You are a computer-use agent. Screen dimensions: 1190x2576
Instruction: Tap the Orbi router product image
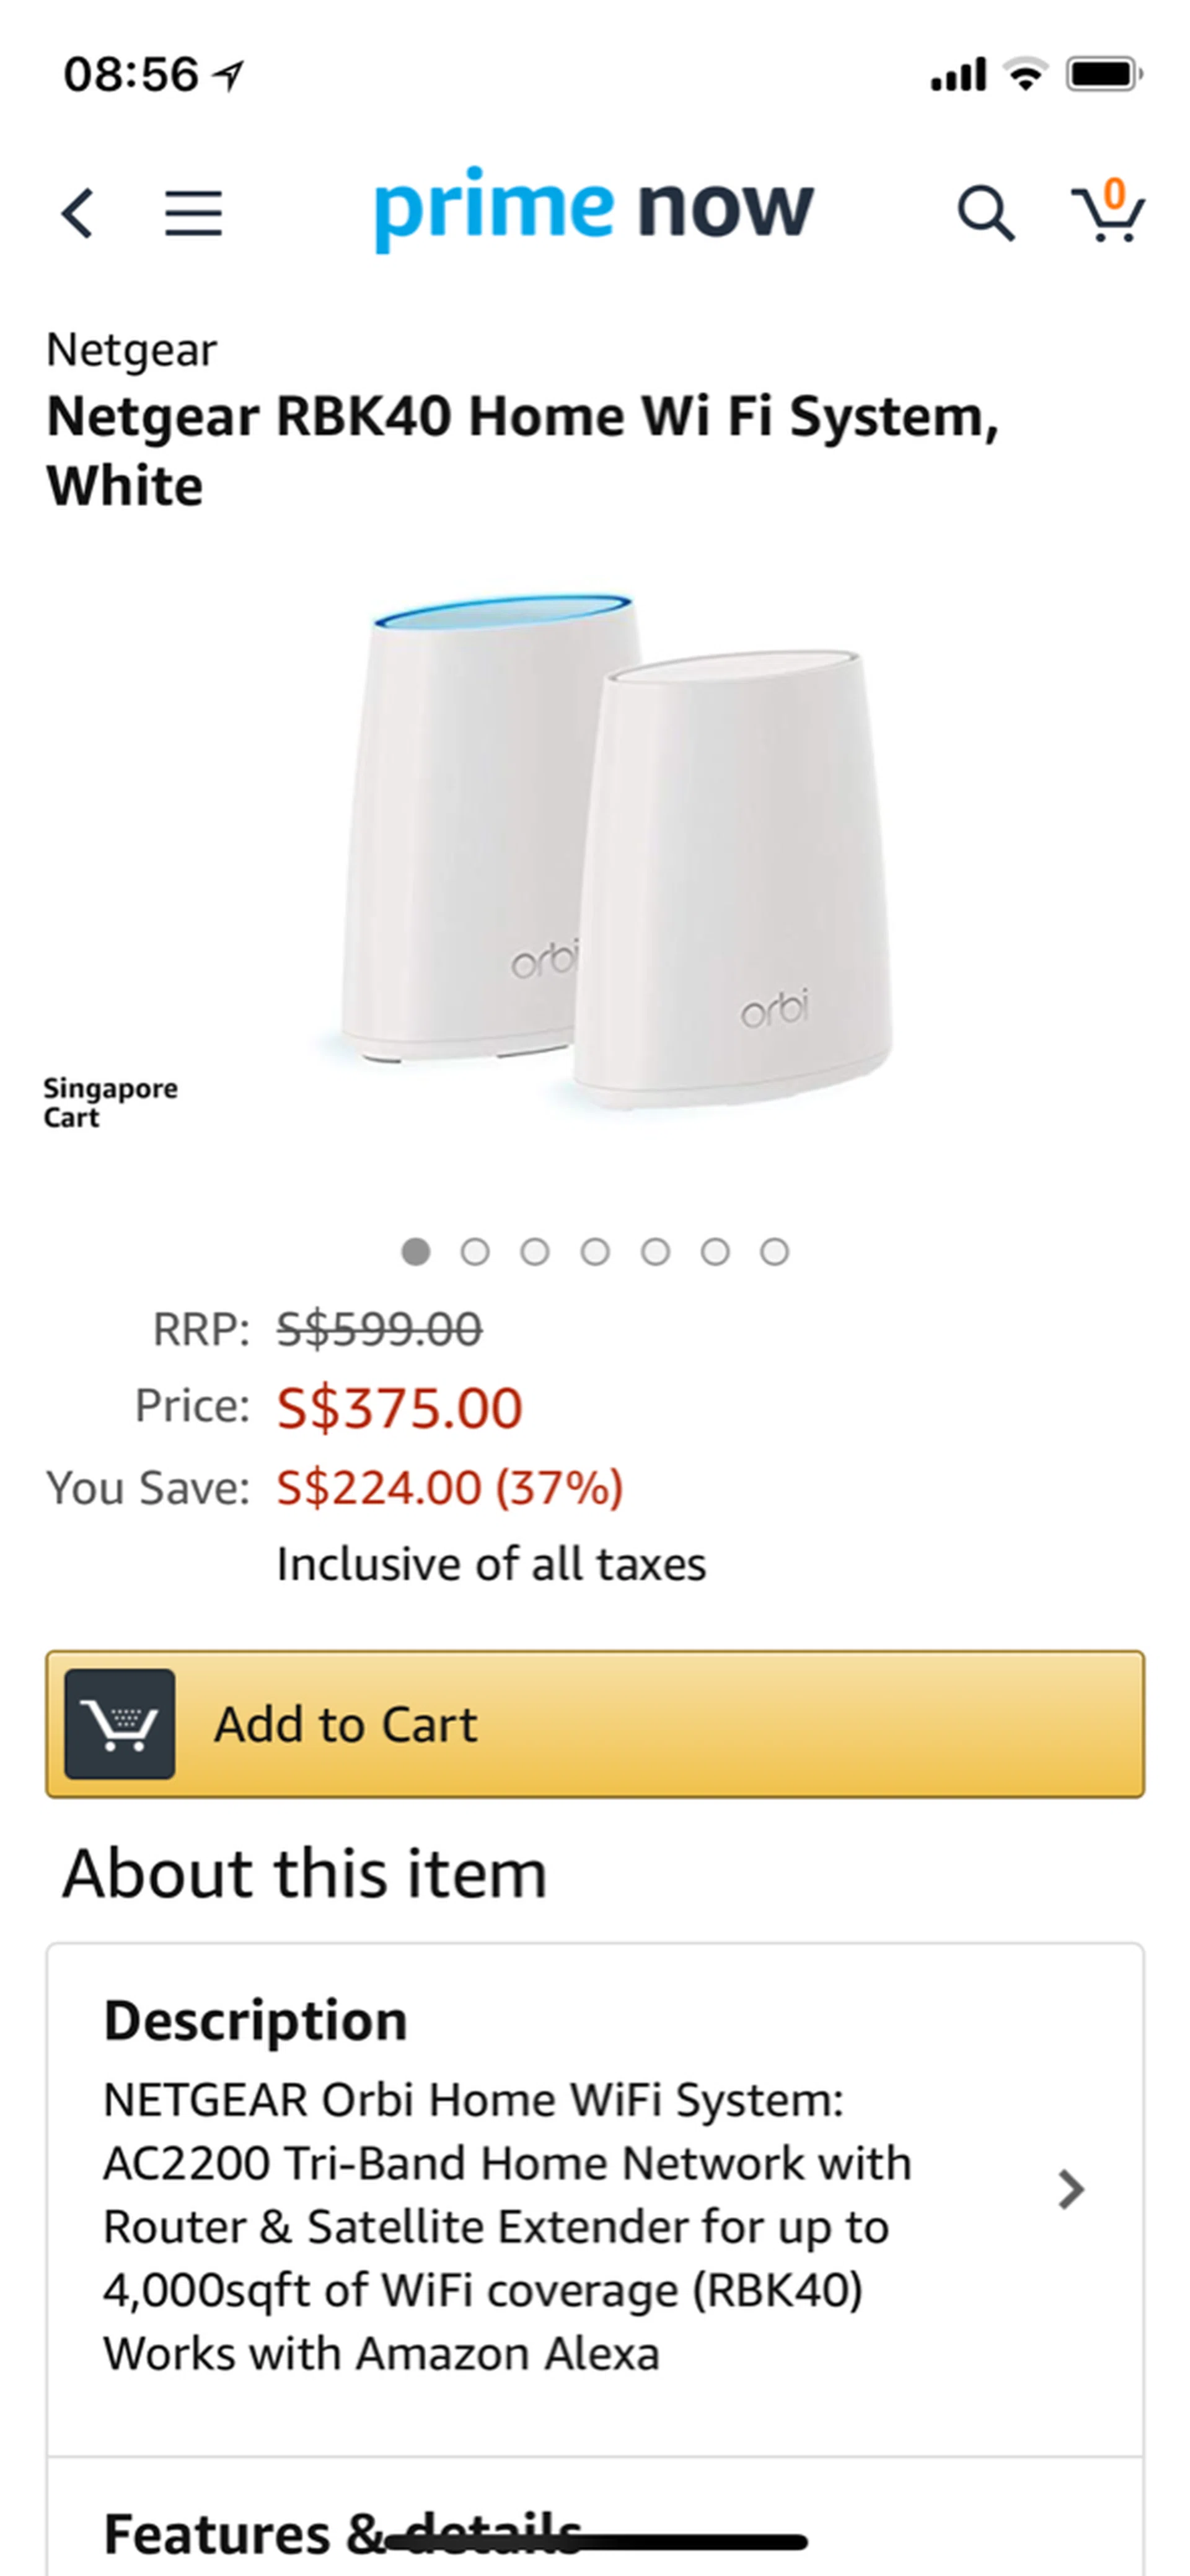(615, 850)
